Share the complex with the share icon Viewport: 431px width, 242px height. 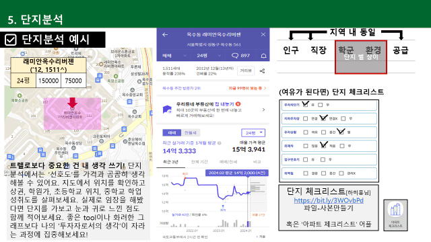click(262, 71)
